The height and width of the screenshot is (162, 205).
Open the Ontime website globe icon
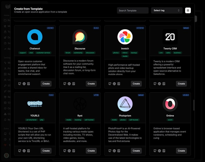tap(159, 151)
